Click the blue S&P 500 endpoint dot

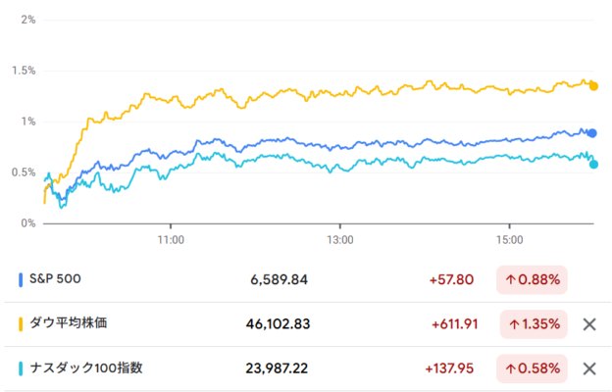click(592, 133)
